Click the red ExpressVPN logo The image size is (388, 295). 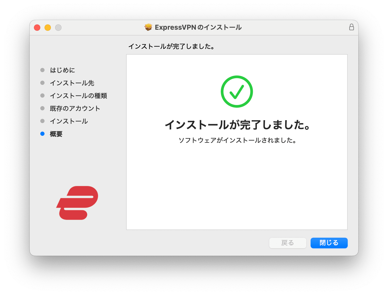coord(77,203)
